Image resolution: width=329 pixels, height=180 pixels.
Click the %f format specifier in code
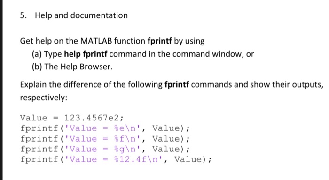click(119, 139)
